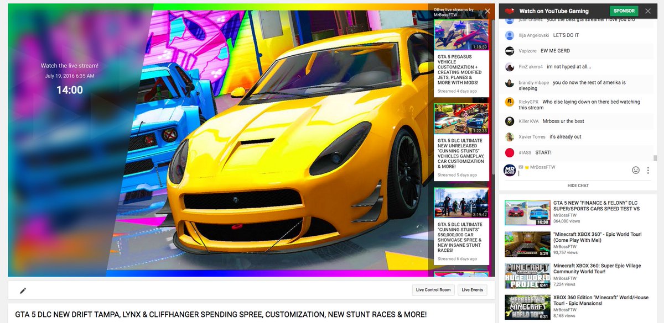Dismiss the Watch on YouTube Gaming banner

pyautogui.click(x=648, y=10)
